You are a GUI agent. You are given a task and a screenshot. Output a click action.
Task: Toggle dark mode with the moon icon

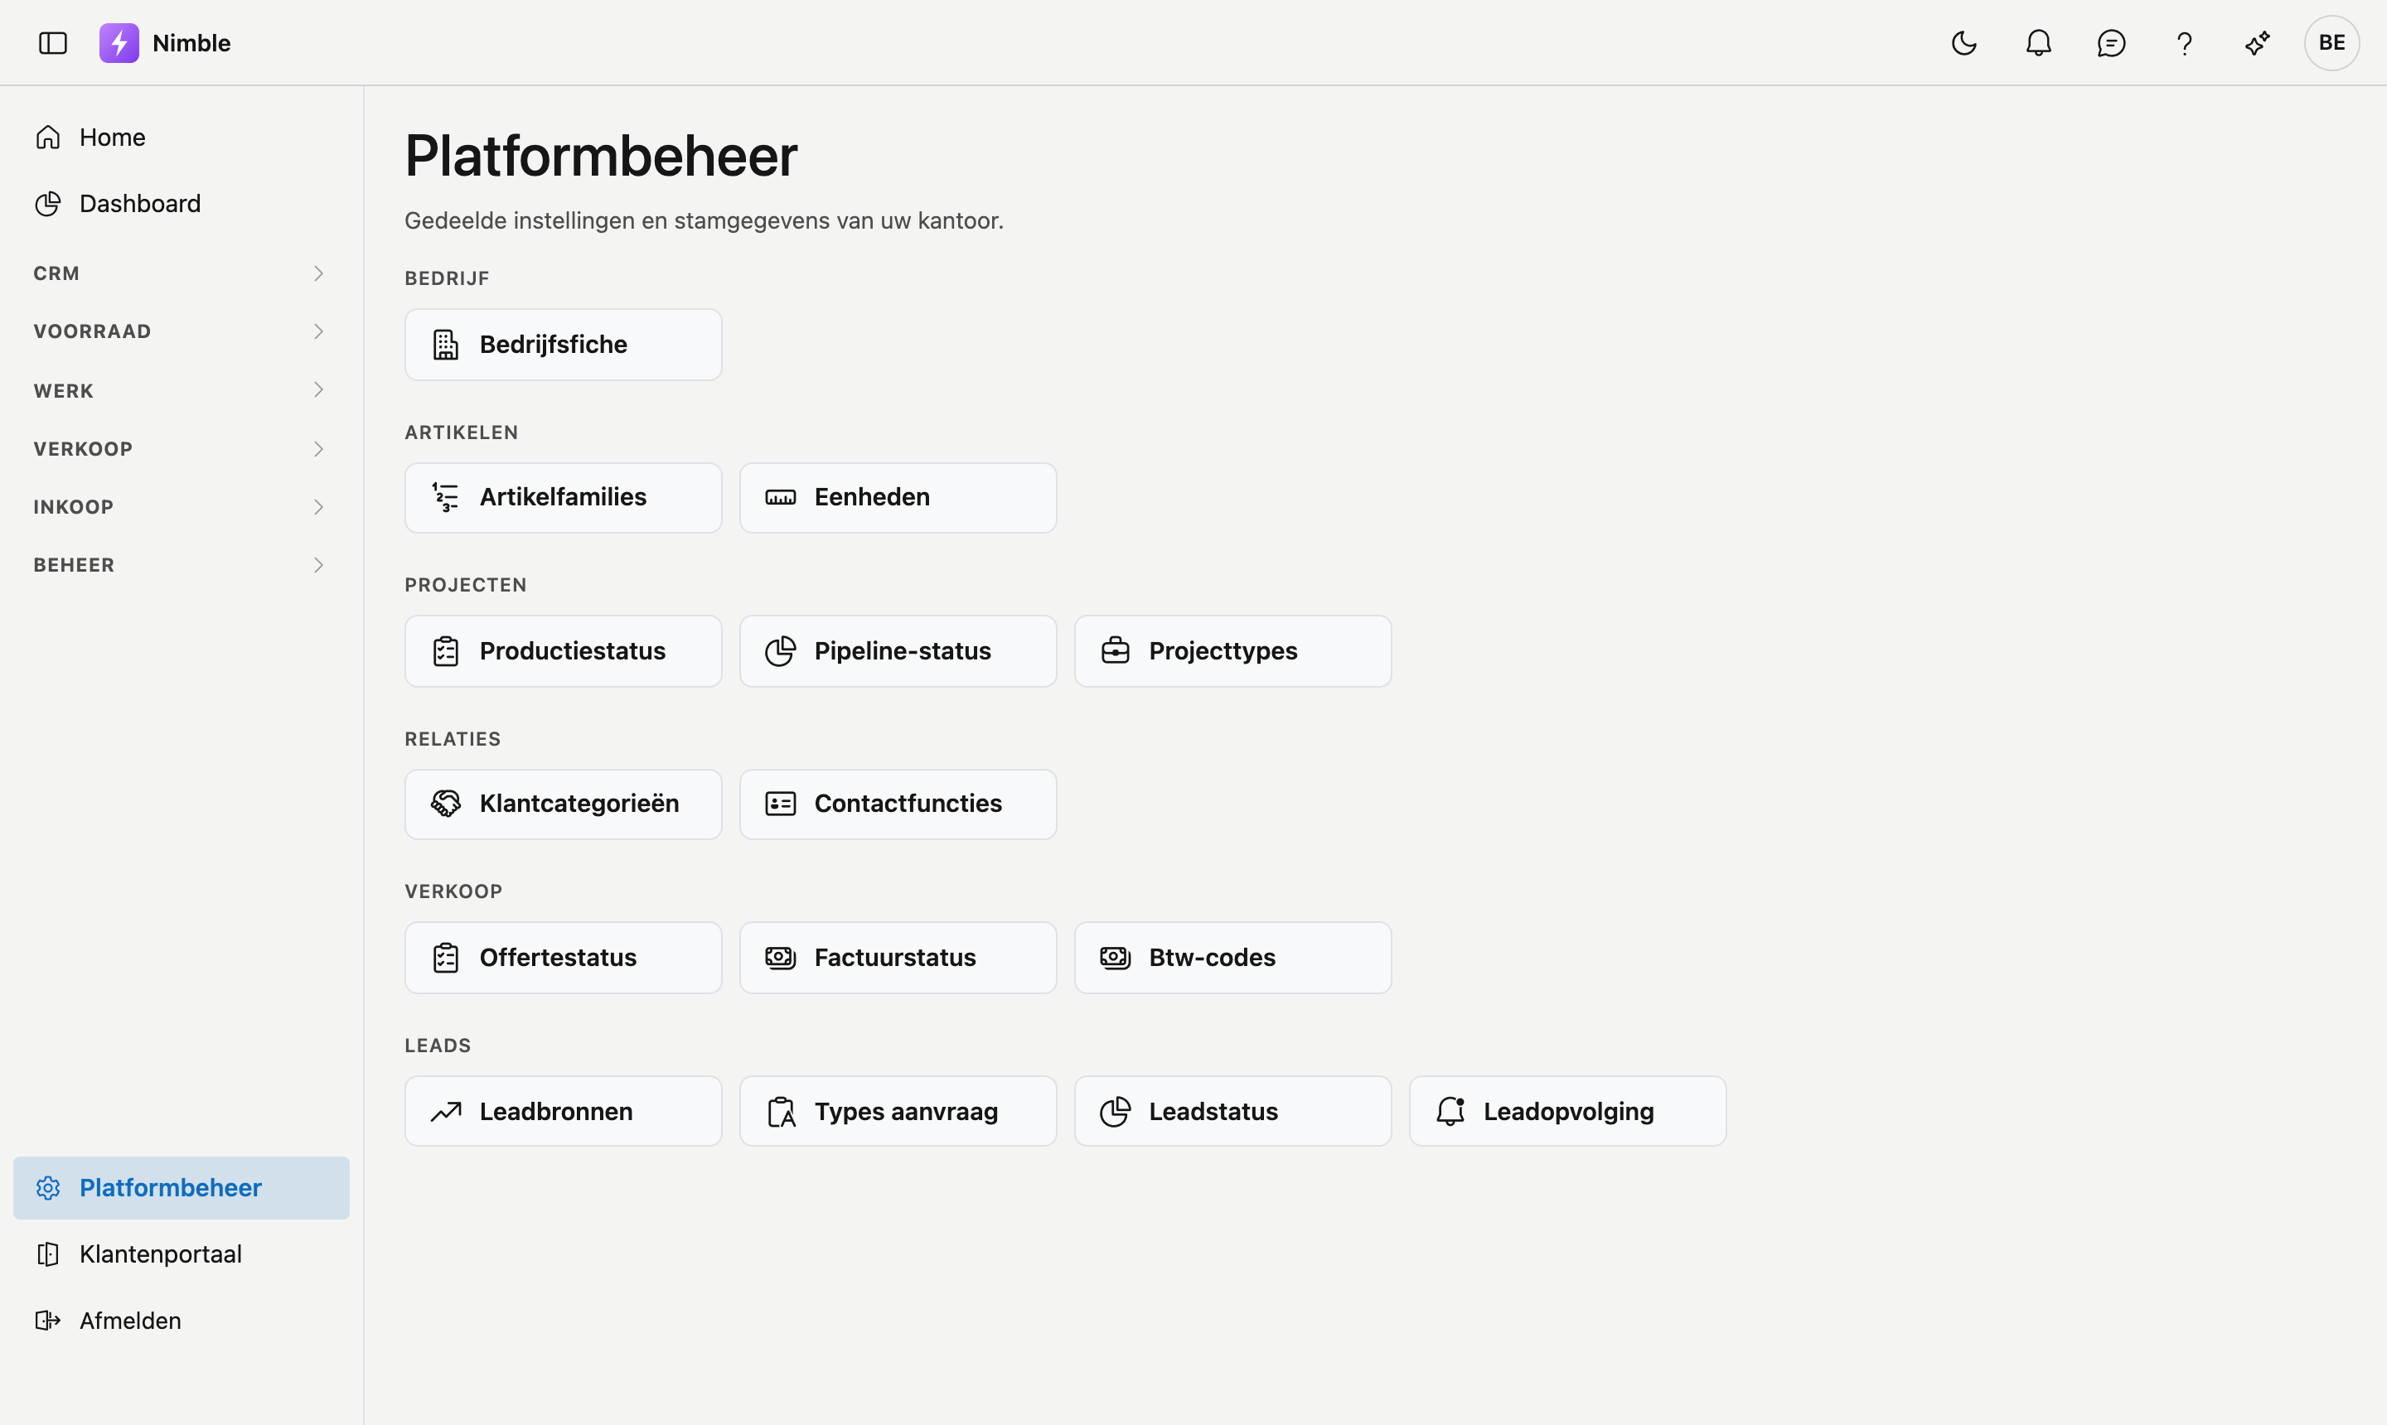coord(1964,43)
